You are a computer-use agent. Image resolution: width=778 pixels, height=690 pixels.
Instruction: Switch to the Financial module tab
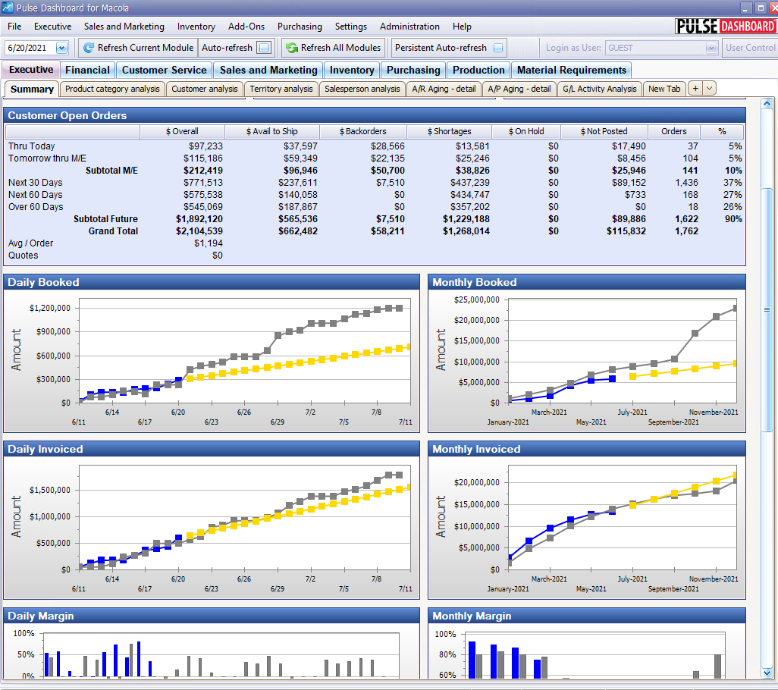87,70
